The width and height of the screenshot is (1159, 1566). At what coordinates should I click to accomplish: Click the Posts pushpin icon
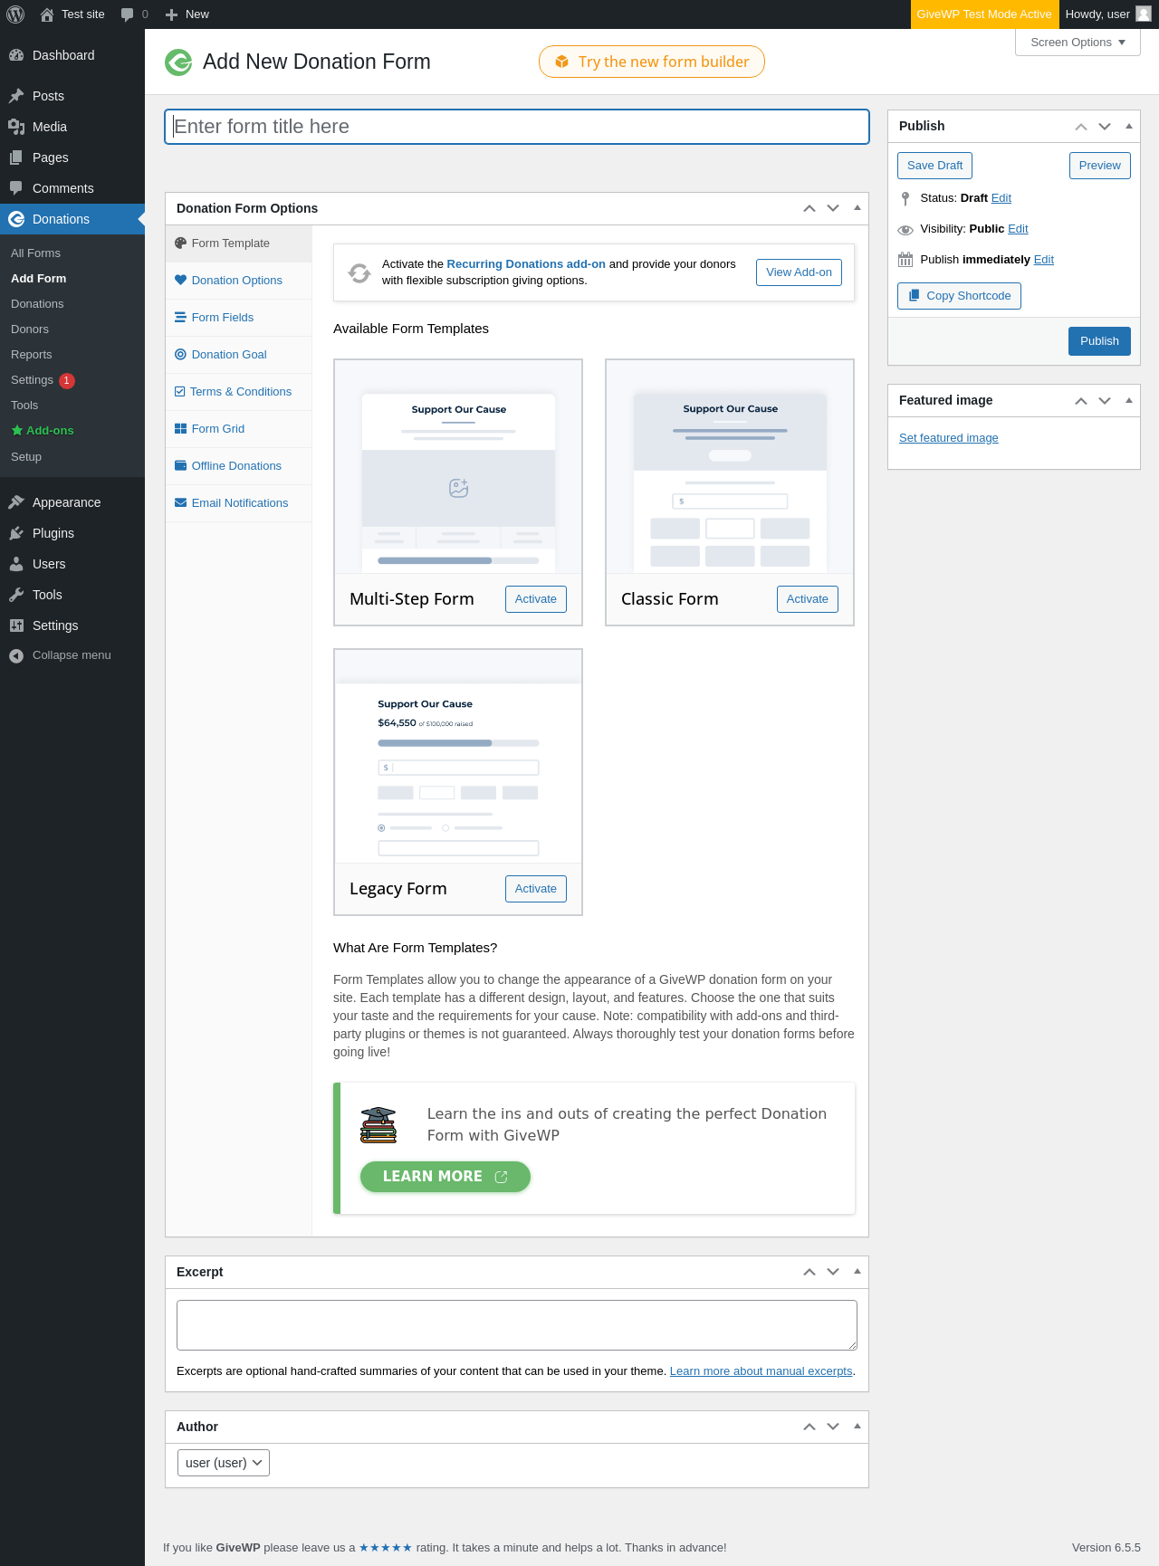[16, 96]
